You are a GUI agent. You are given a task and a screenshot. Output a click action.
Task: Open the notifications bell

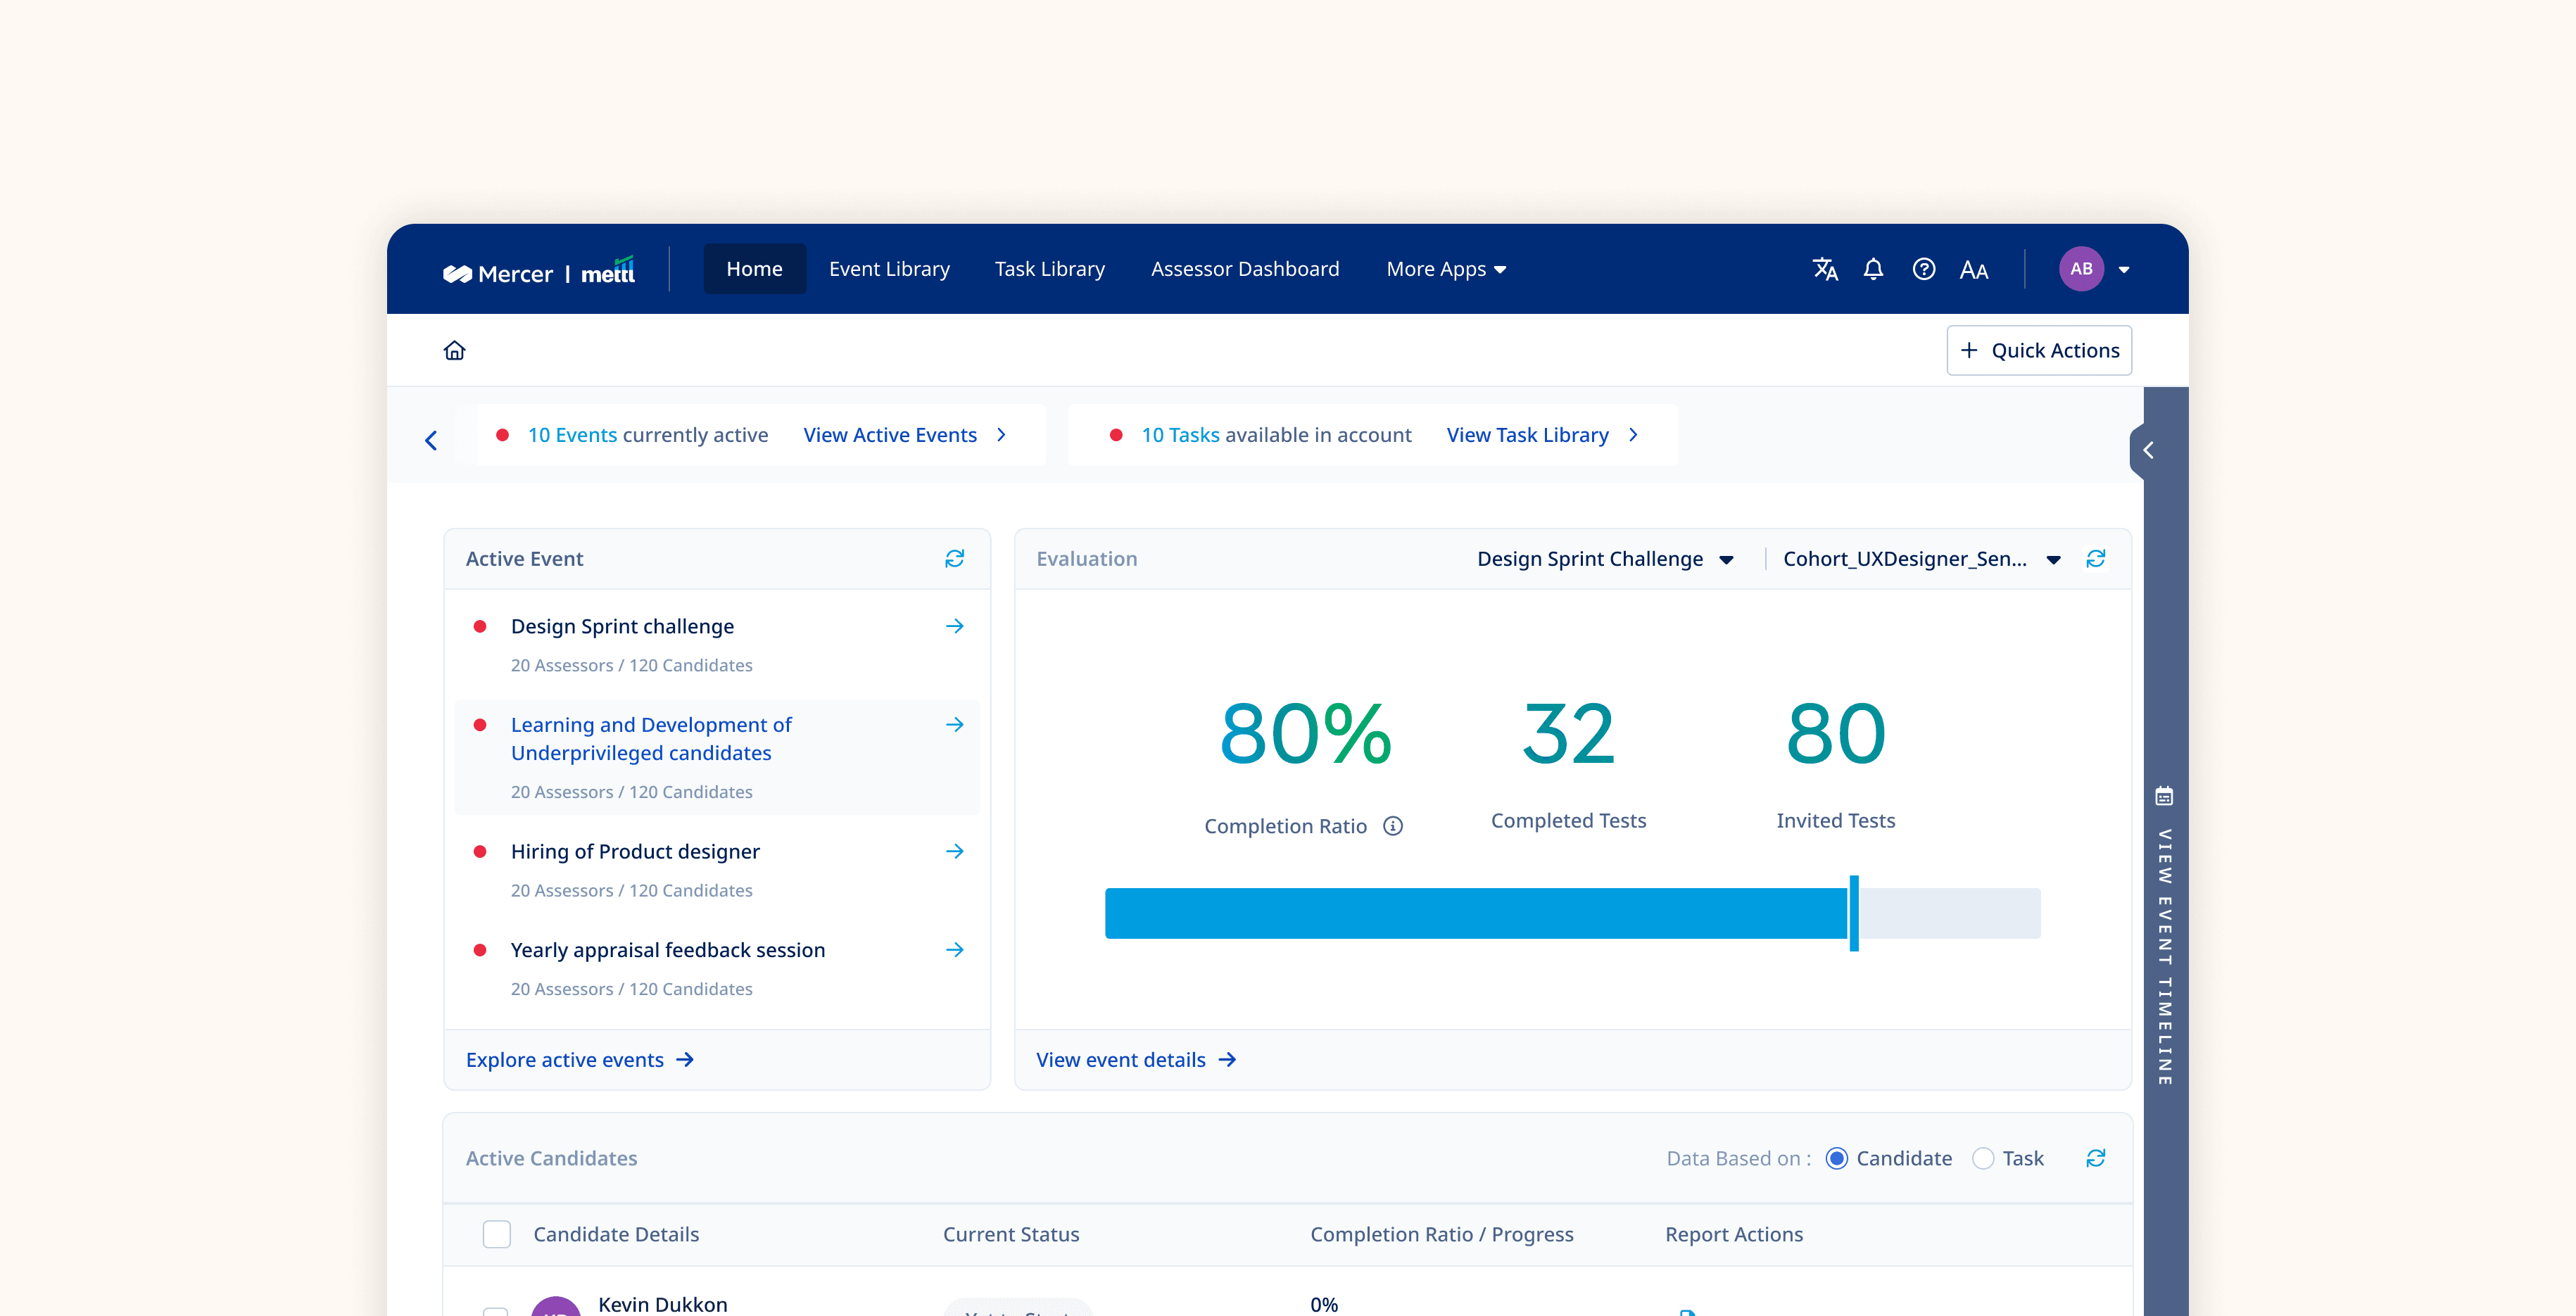pos(1873,269)
